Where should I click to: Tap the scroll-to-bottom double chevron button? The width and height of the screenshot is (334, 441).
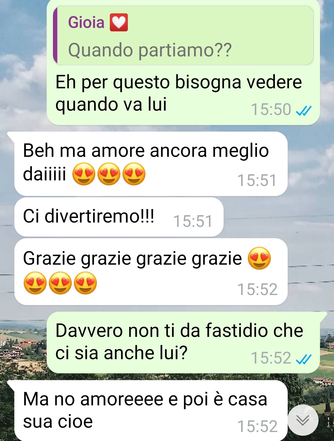[x=303, y=420]
